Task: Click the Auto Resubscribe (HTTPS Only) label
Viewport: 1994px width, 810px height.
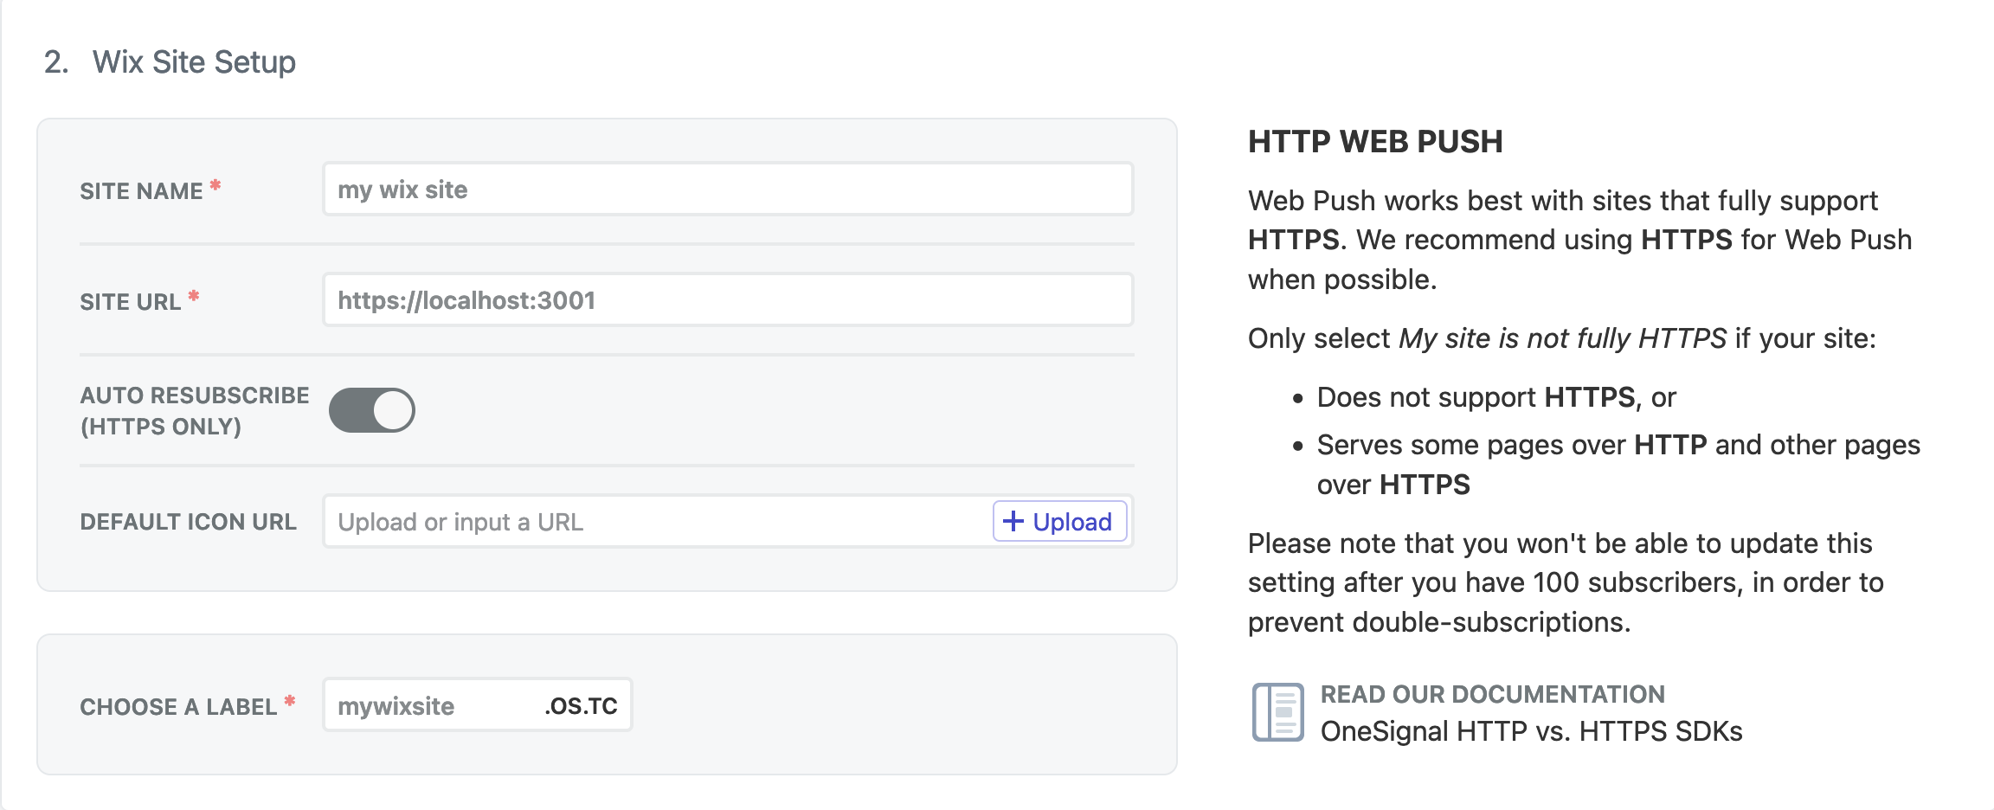Action: (x=194, y=411)
